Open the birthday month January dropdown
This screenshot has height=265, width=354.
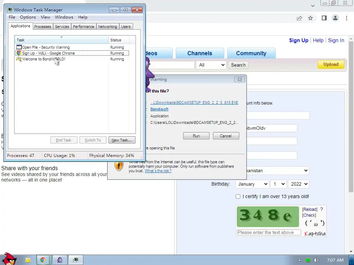[x=252, y=184]
